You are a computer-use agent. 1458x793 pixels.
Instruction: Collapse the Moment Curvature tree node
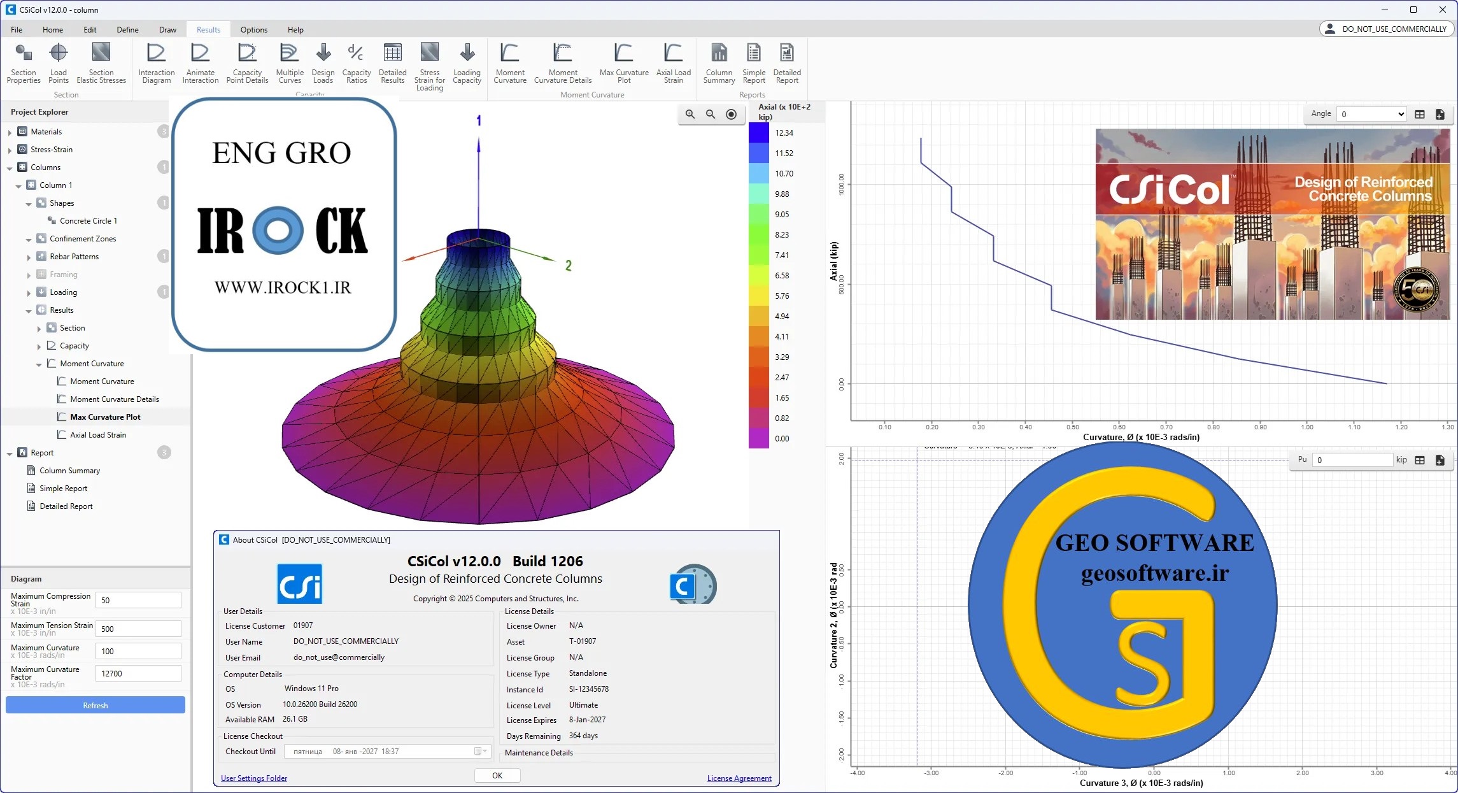tap(39, 364)
